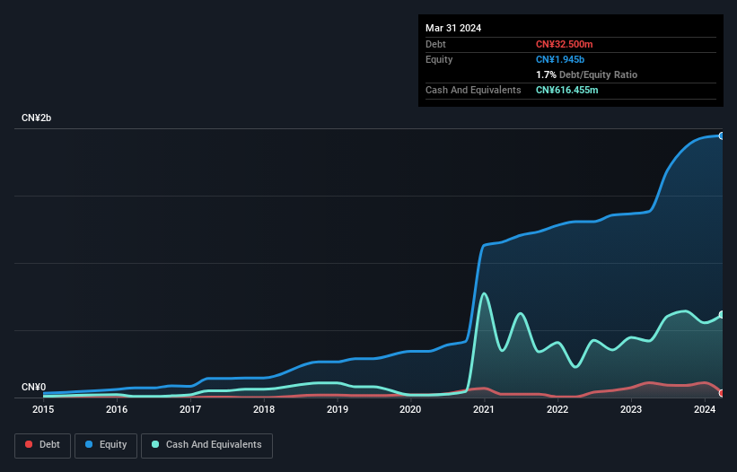Click the 2017 x-axis label
This screenshot has height=472, width=737.
click(x=190, y=409)
